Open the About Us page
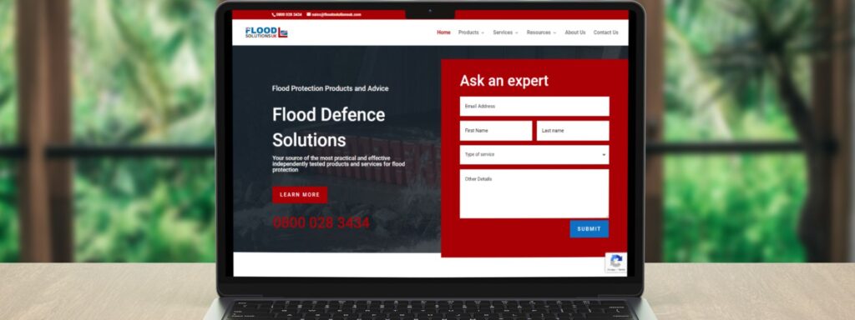 pos(575,32)
